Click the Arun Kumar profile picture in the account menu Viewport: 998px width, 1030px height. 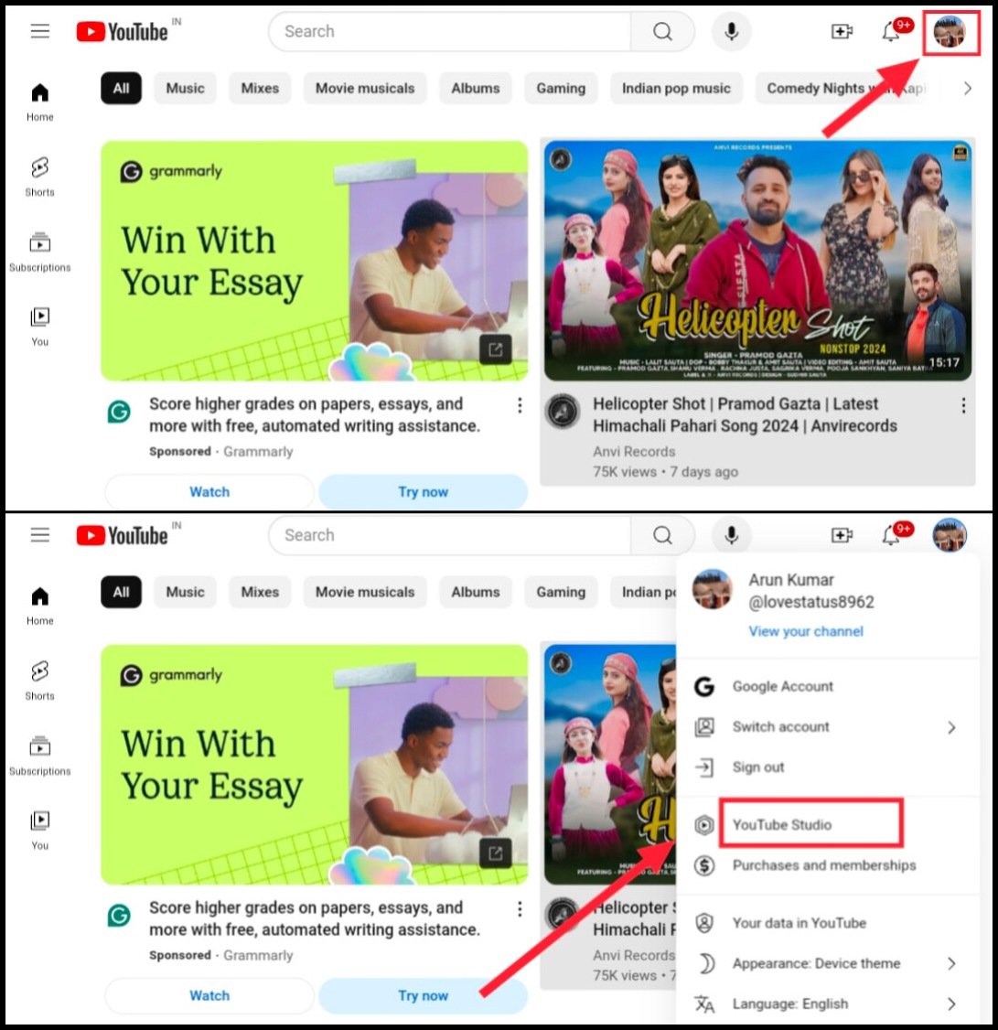click(x=713, y=589)
